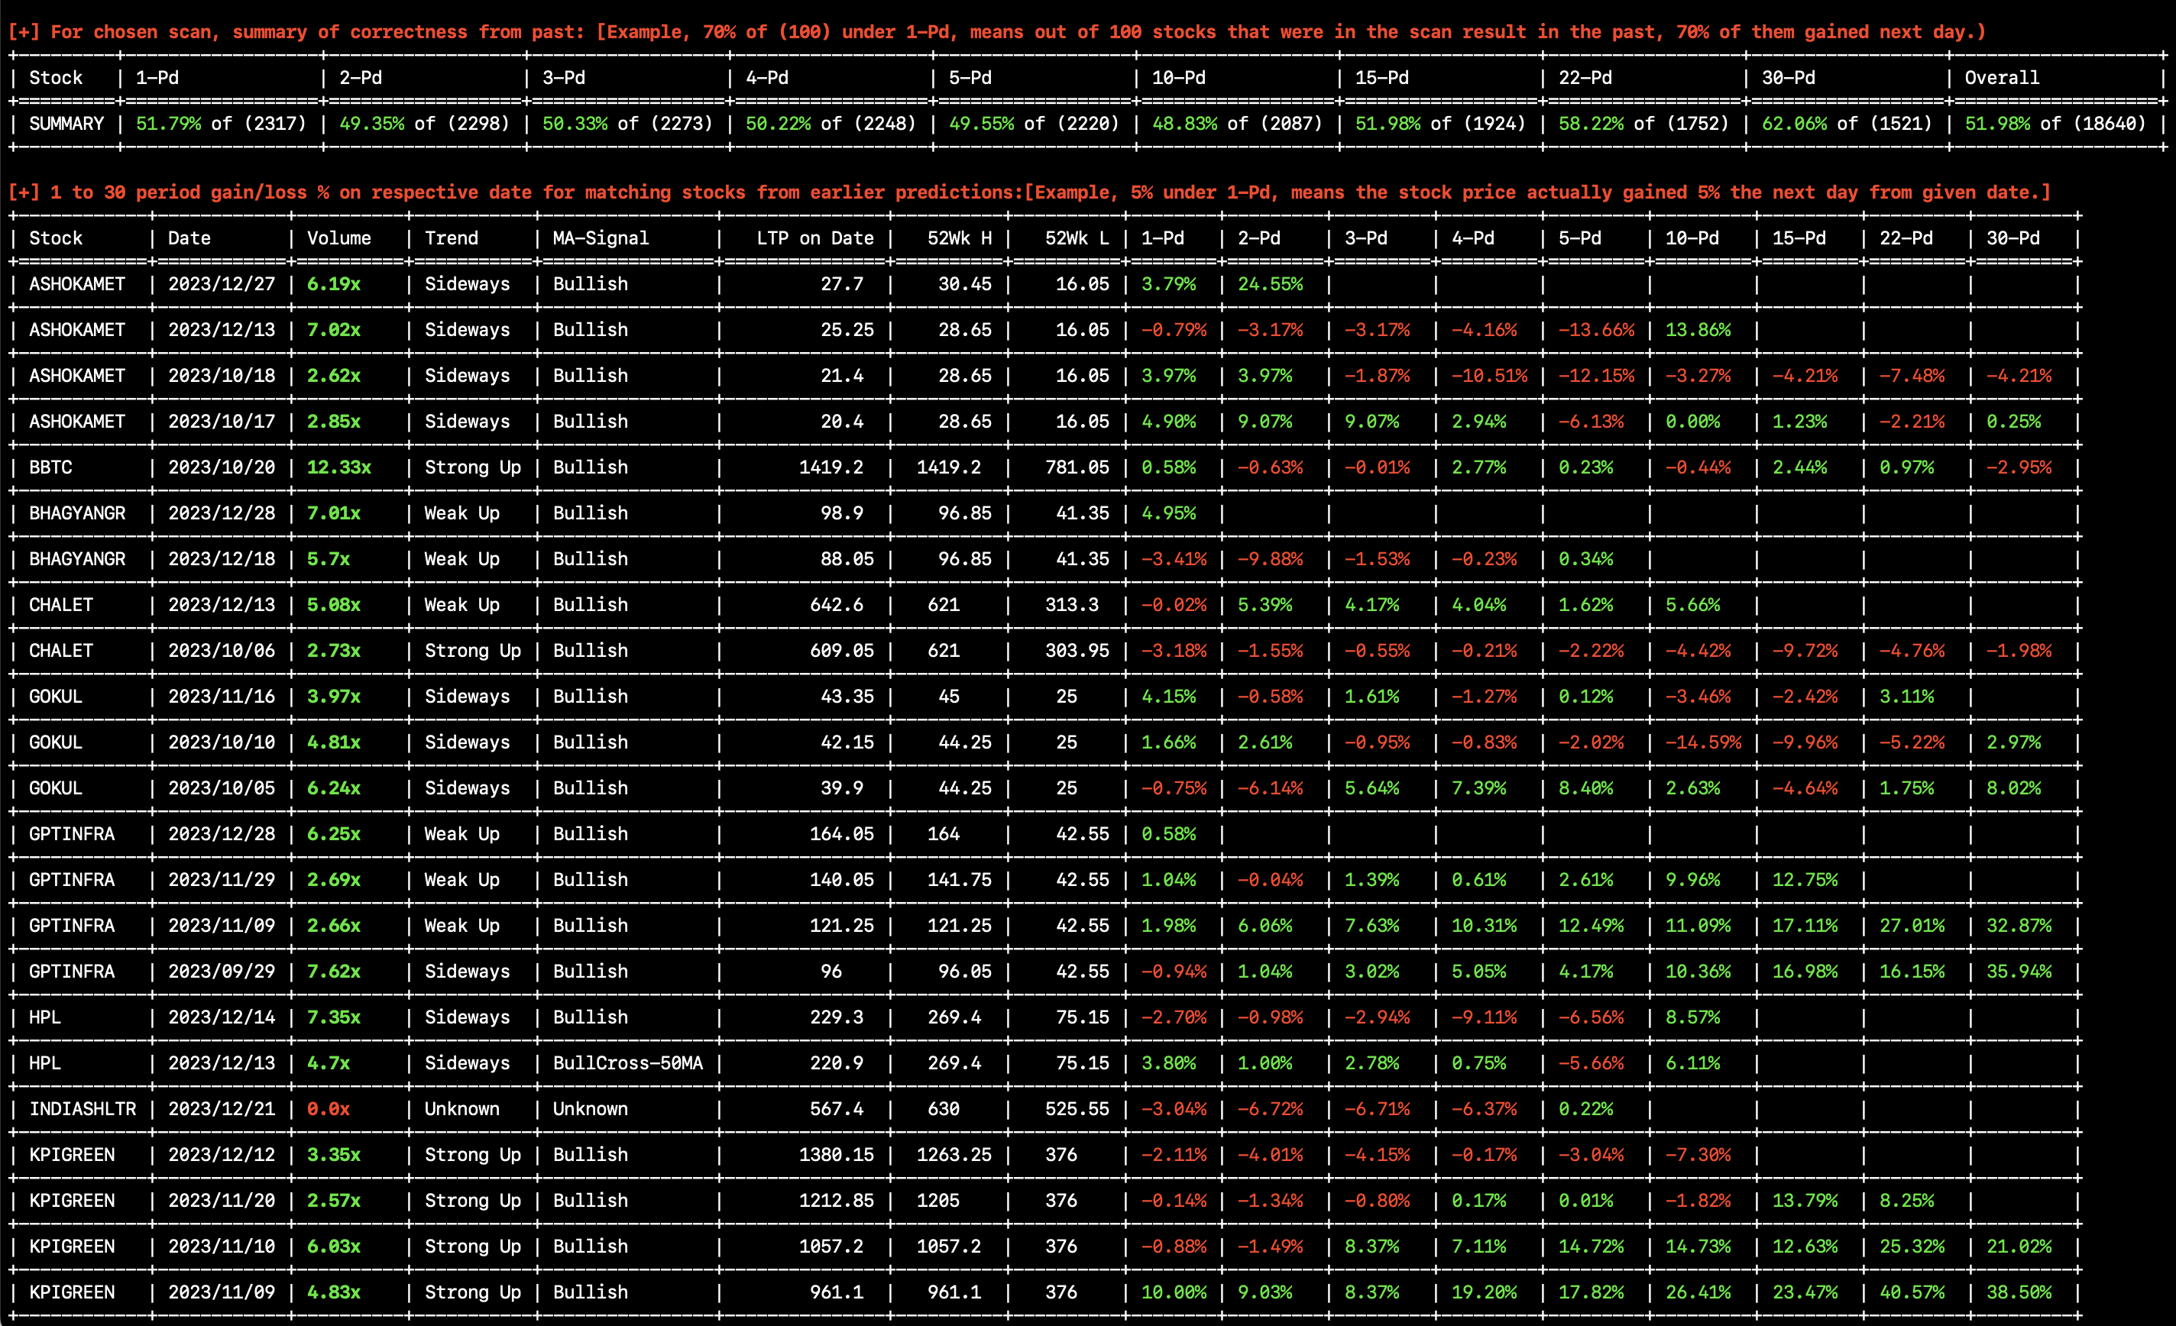Select the SUMMARY row Overall percentage
The image size is (2176, 1326).
click(x=2022, y=124)
